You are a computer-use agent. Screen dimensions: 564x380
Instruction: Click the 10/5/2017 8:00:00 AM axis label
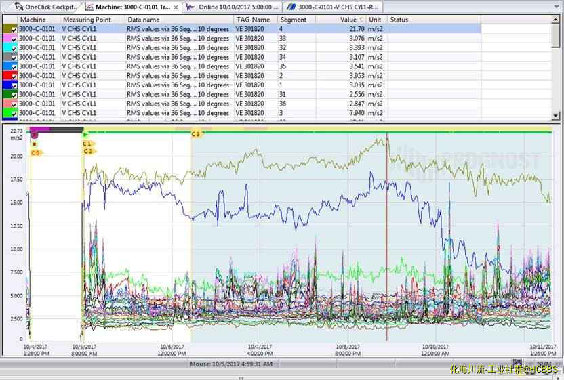(x=85, y=350)
